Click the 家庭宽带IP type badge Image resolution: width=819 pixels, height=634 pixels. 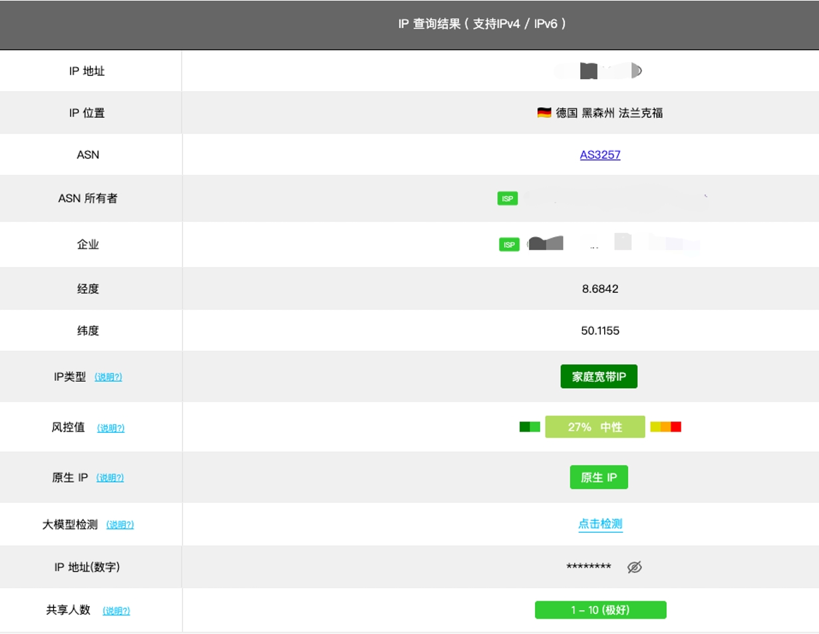(x=599, y=377)
